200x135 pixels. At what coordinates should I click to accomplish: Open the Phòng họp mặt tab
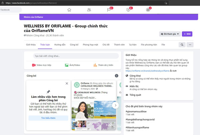click(x=90, y=45)
